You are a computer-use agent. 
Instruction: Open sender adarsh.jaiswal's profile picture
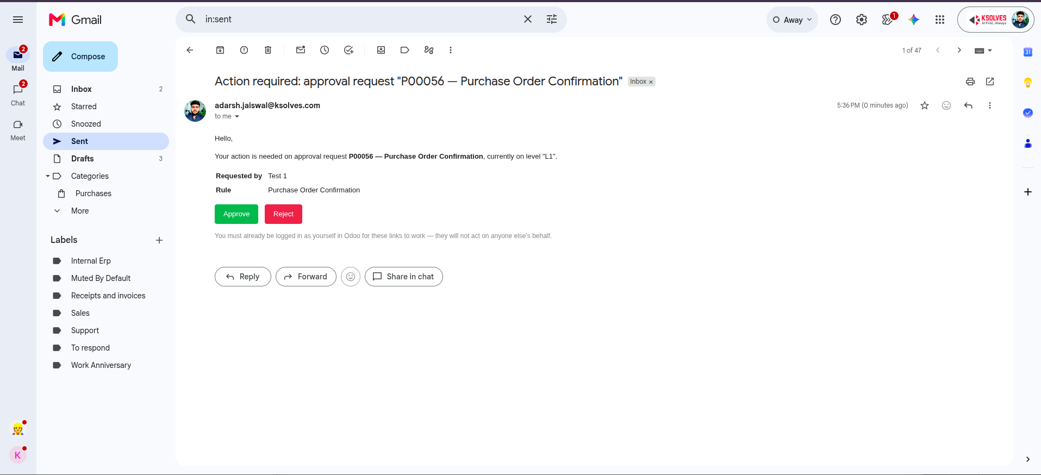click(195, 111)
